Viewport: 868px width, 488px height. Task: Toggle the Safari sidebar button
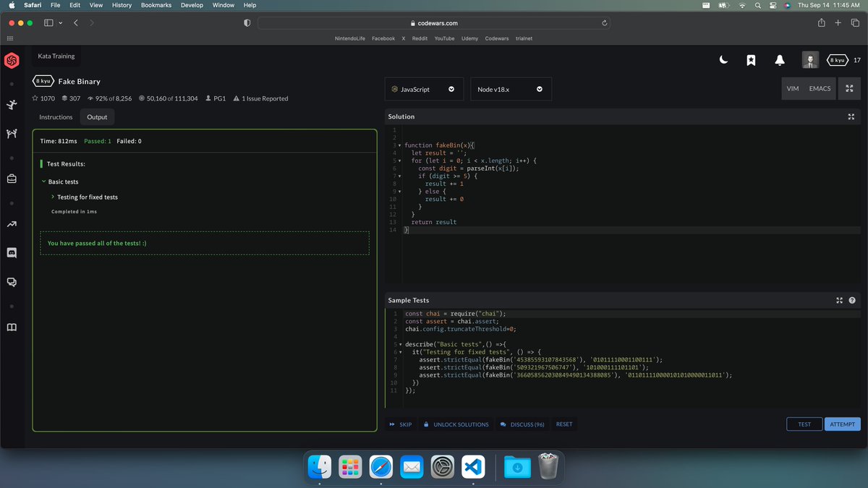pyautogui.click(x=49, y=23)
